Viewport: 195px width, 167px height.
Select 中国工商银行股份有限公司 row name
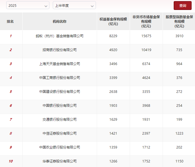(60, 78)
